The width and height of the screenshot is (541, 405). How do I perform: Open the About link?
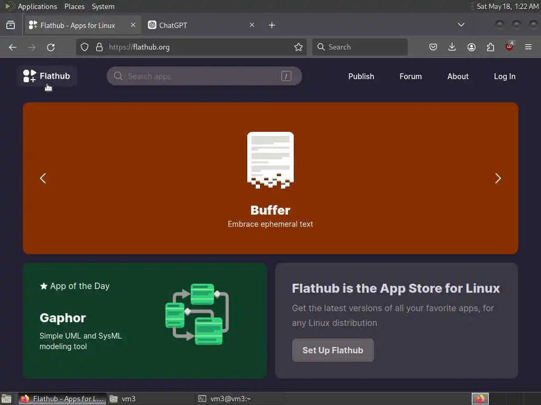(x=458, y=76)
